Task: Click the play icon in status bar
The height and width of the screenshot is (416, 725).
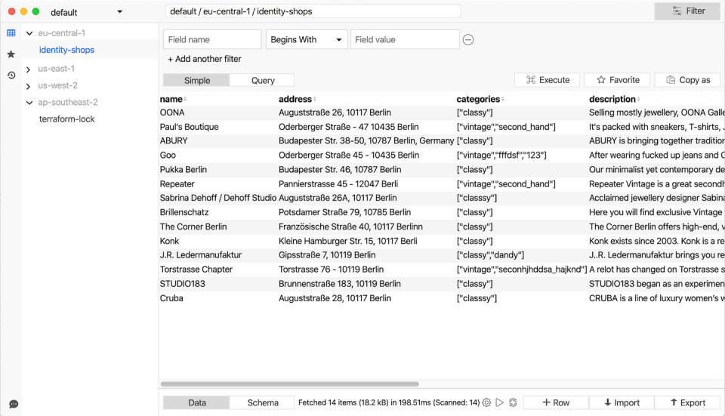Action: 499,403
